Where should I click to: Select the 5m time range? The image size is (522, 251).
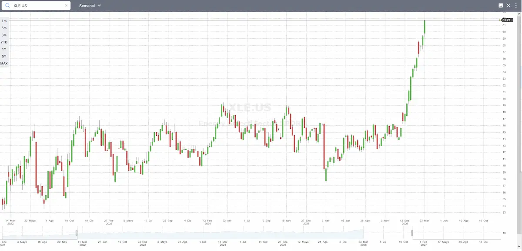point(4,28)
